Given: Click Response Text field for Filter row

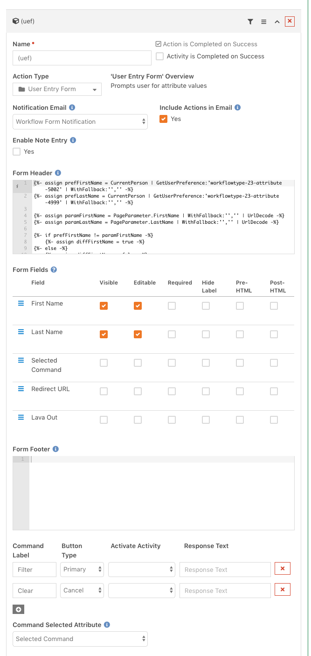Looking at the screenshot, I should (x=225, y=570).
